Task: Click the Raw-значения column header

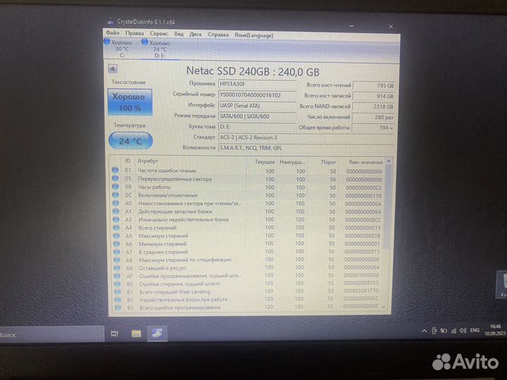Action: (365, 163)
